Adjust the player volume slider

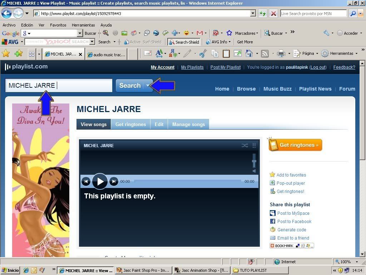[x=254, y=163]
